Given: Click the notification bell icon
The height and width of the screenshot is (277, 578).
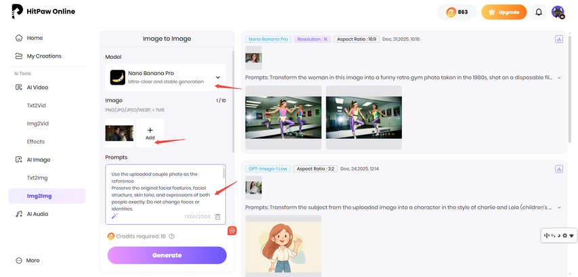Looking at the screenshot, I should pos(539,12).
